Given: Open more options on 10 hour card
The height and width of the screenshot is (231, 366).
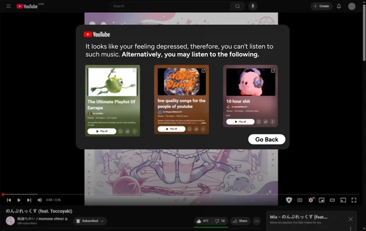Looking at the screenshot, I should 272,121.
